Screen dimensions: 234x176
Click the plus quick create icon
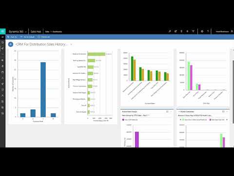click(187, 31)
